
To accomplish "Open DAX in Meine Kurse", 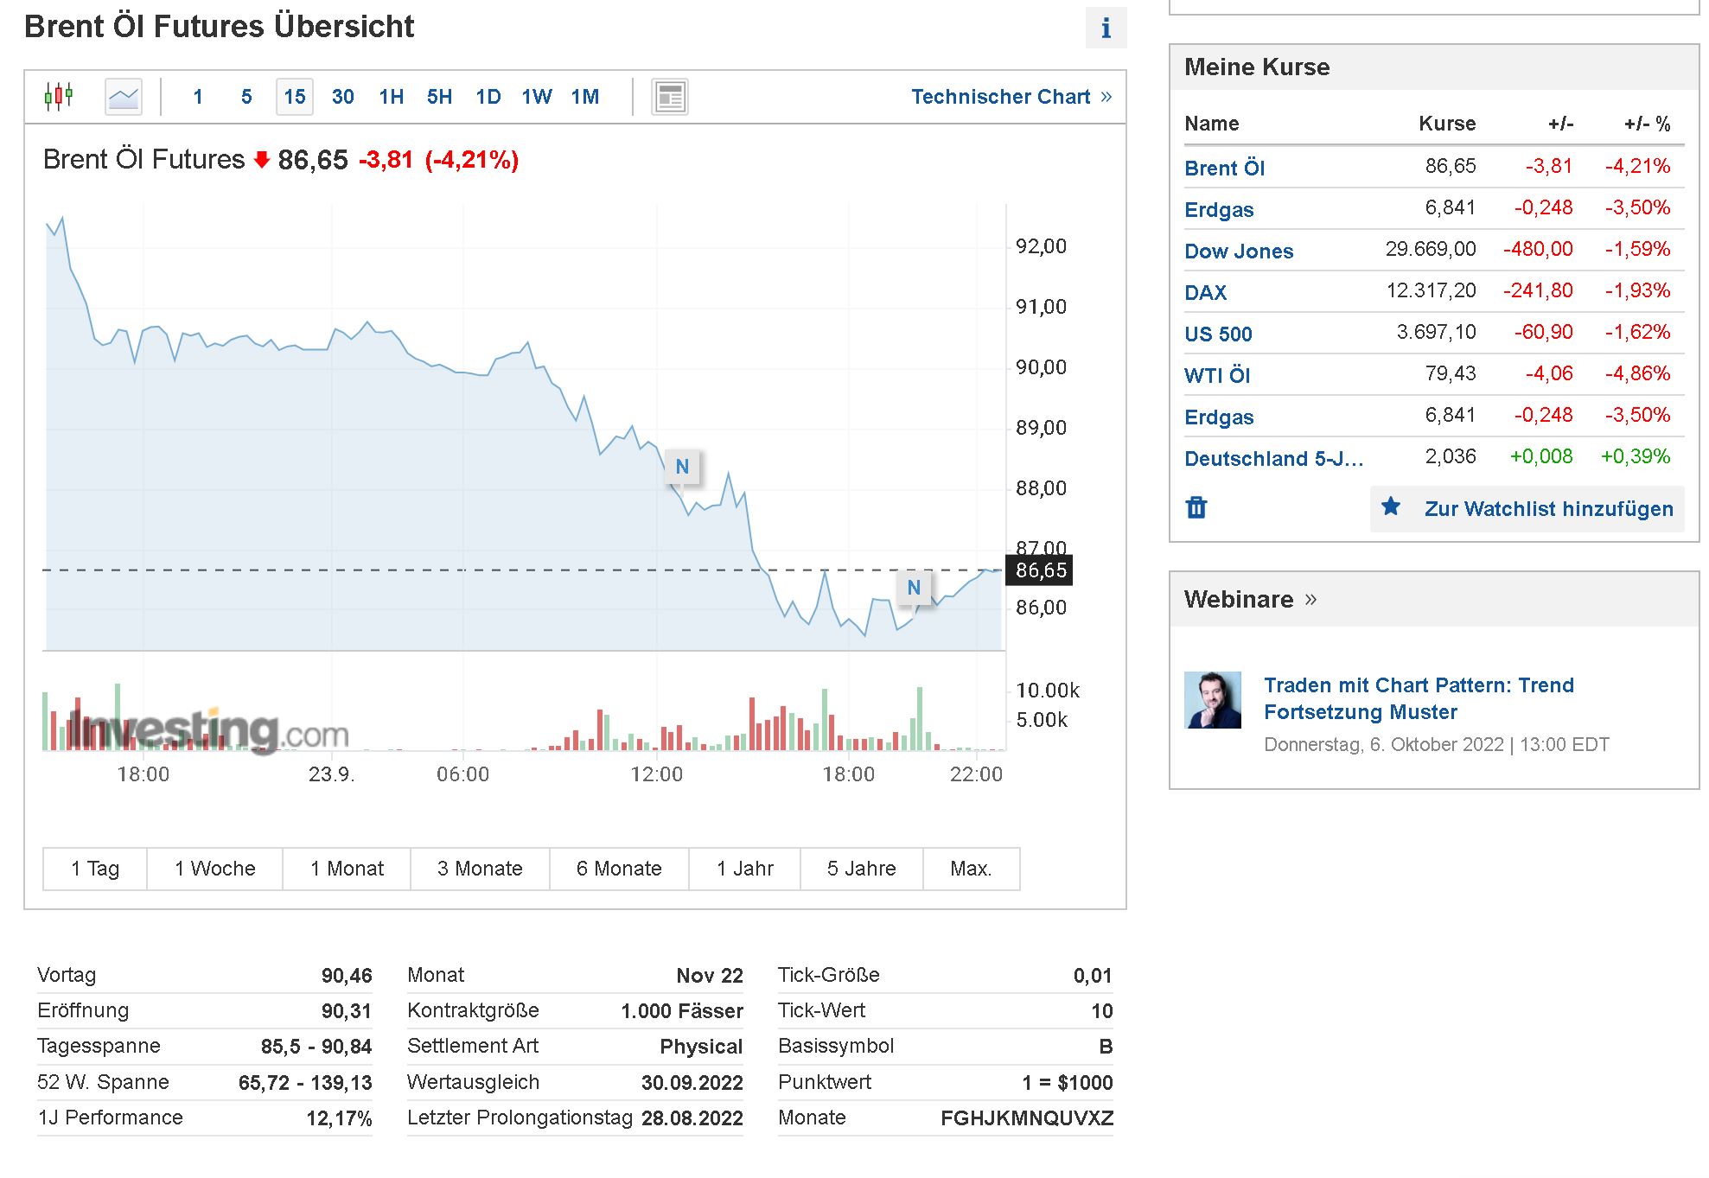I will [1206, 292].
